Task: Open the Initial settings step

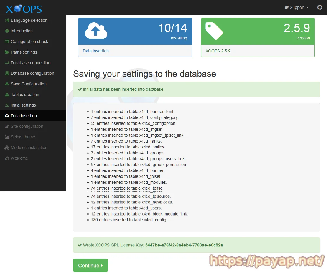Action: pos(23,105)
